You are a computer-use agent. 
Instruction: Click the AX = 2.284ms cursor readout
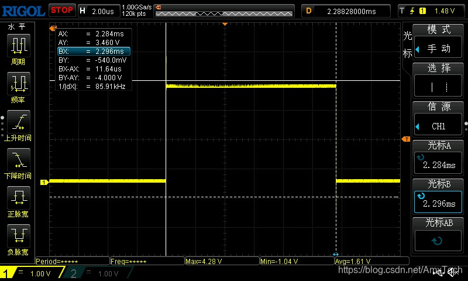[91, 34]
